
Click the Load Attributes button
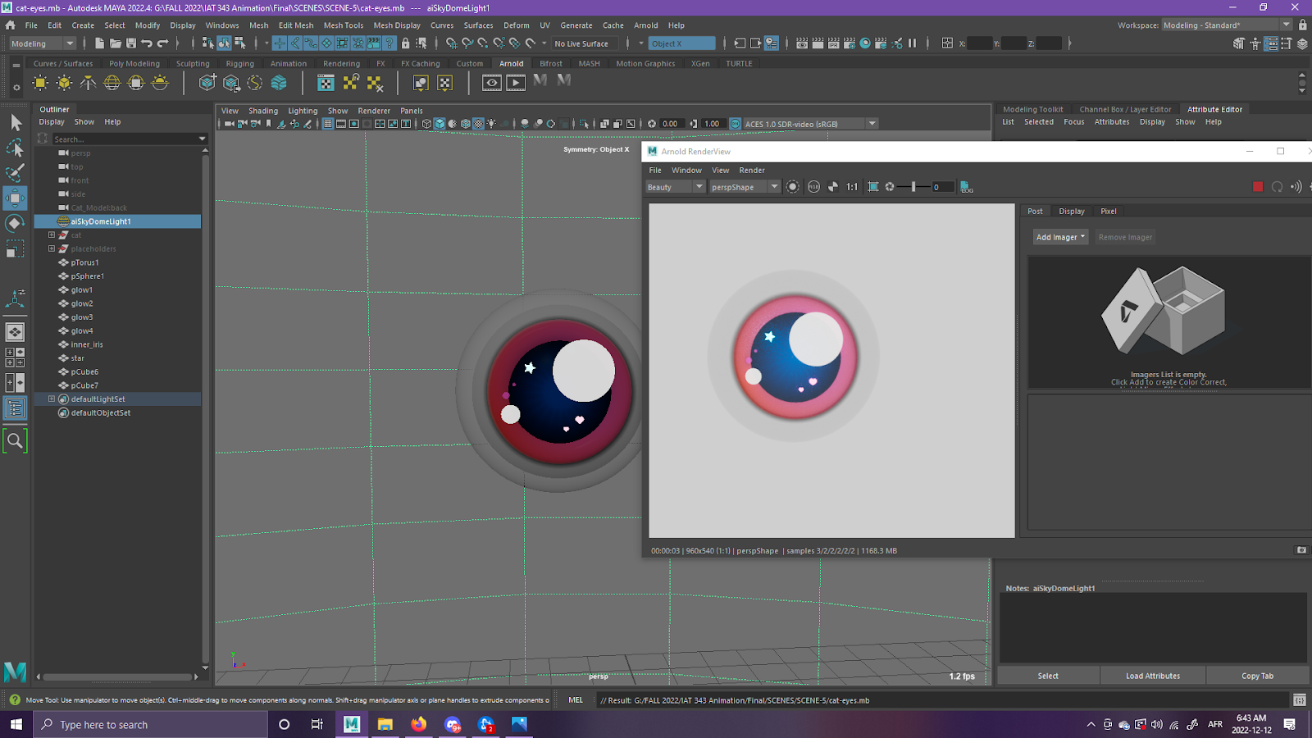tap(1152, 676)
